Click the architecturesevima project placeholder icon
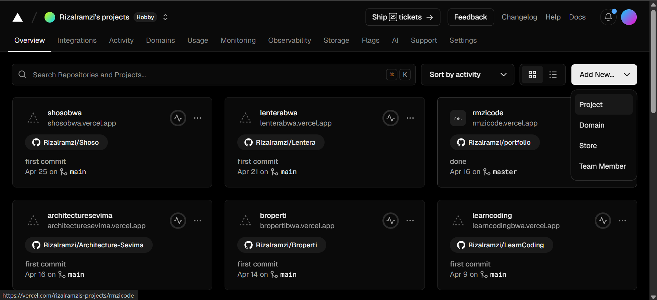 pyautogui.click(x=33, y=221)
